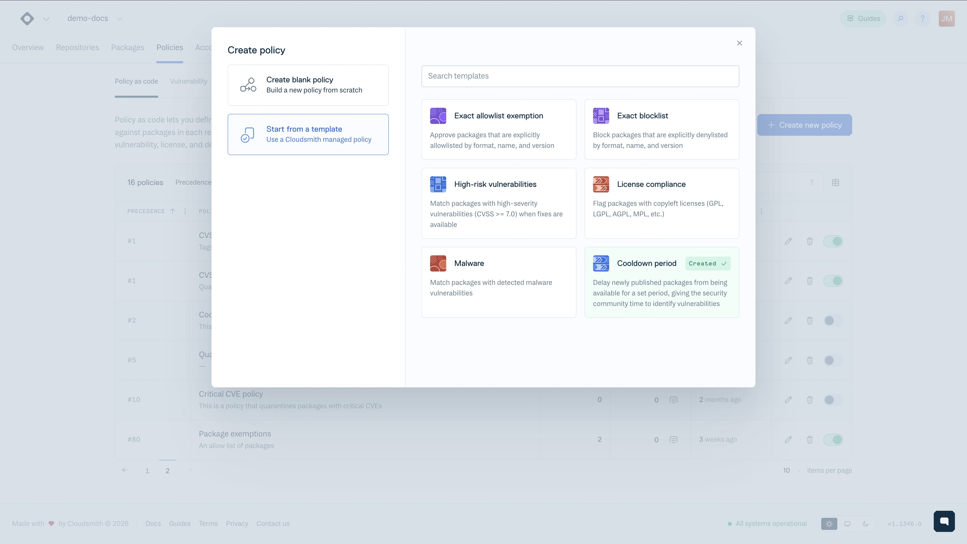The width and height of the screenshot is (967, 544).
Task: Open the Privacy footer link
Action: tap(237, 524)
